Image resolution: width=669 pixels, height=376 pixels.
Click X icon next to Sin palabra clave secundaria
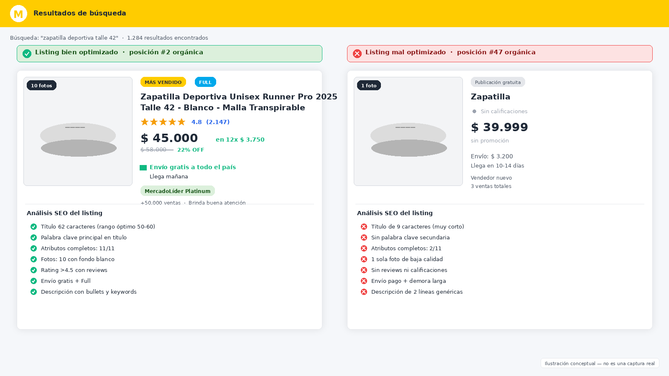coord(364,237)
